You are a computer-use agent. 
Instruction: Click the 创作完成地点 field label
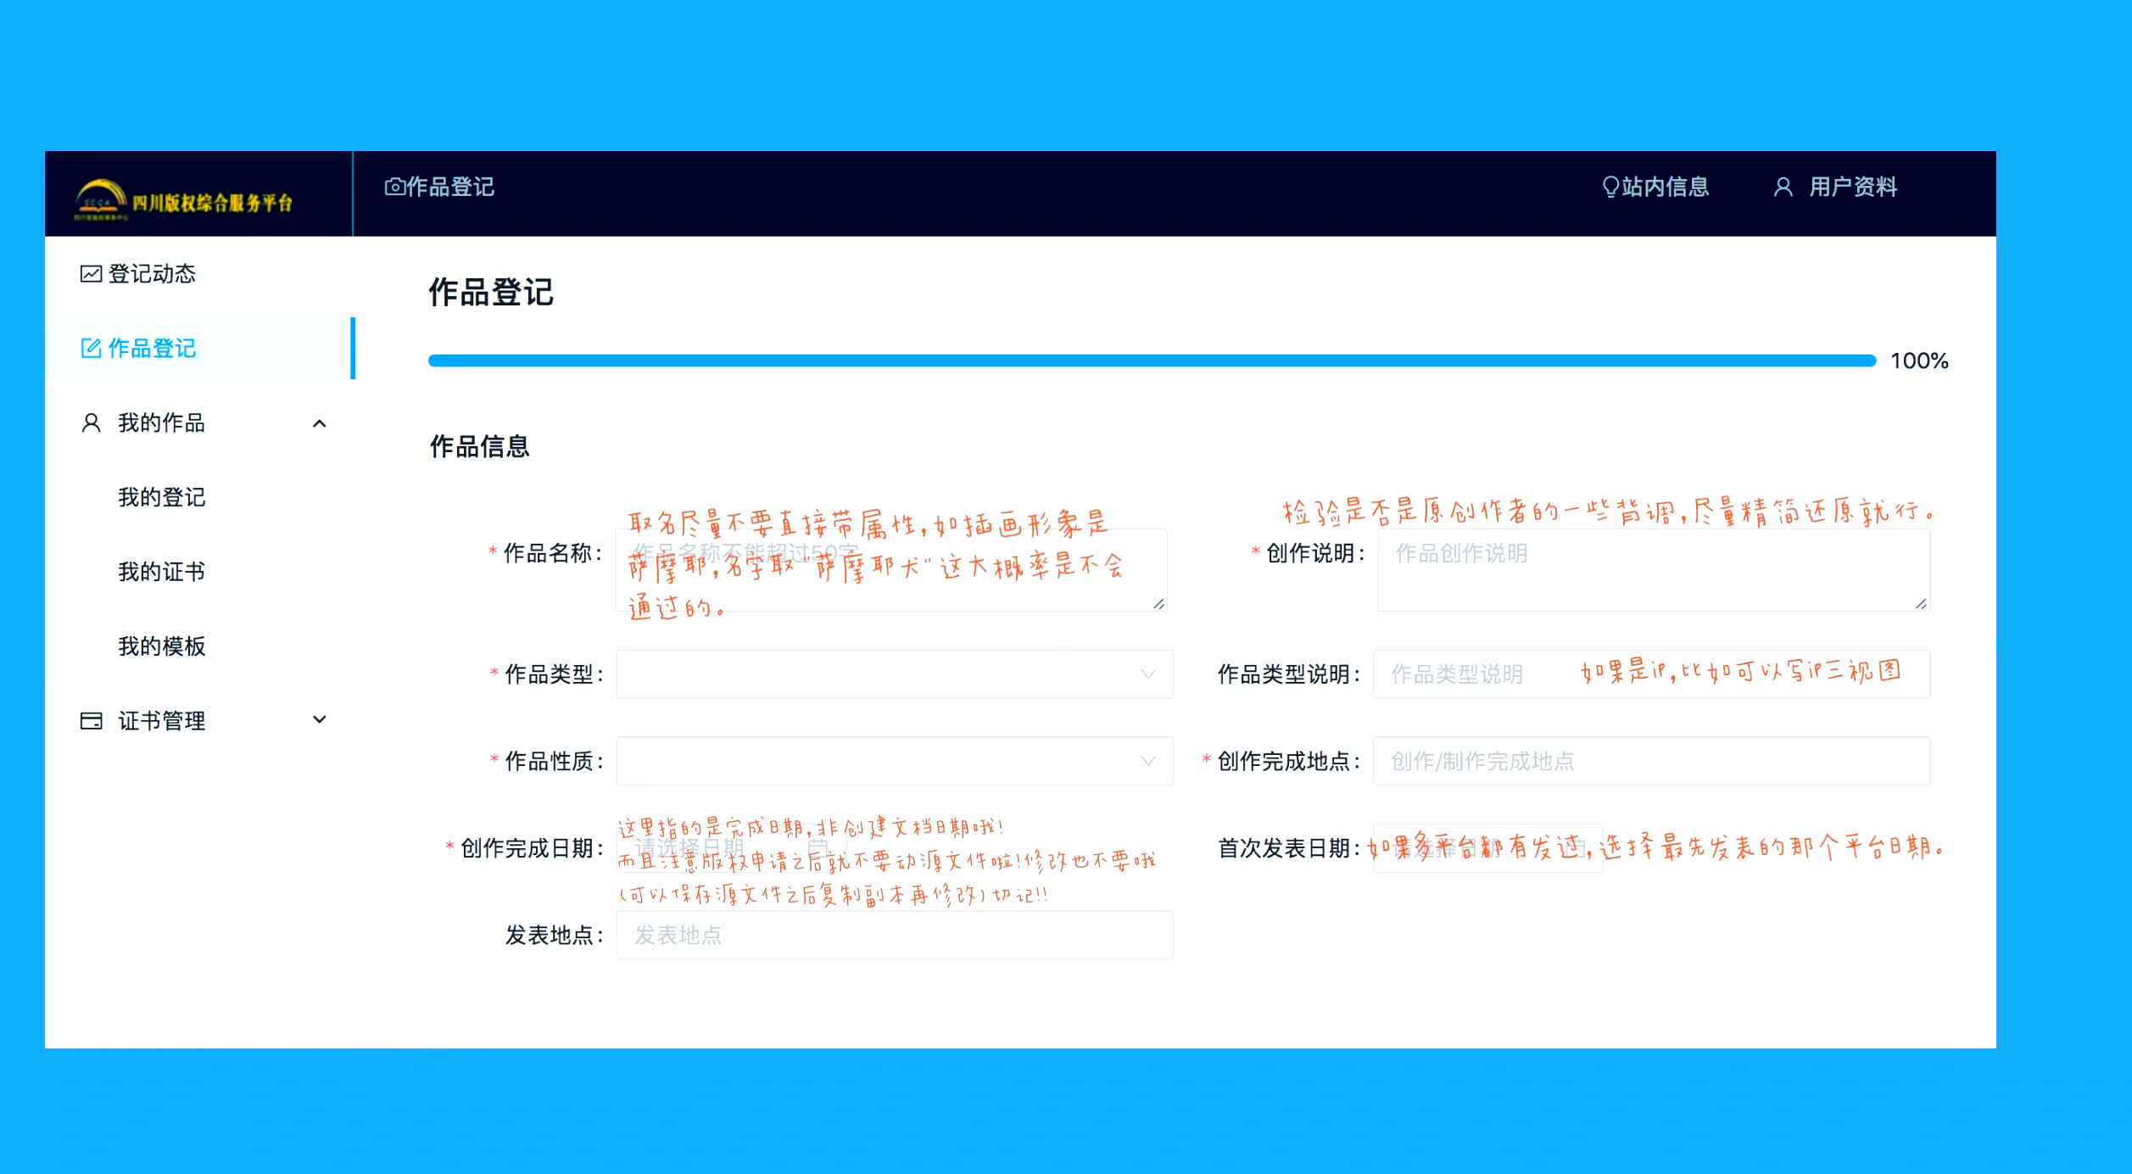point(1289,761)
